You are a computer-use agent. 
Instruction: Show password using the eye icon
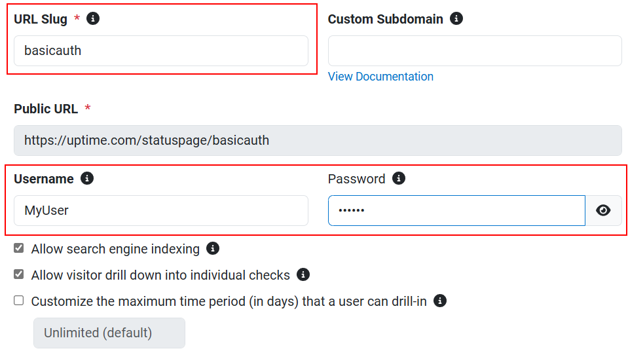click(x=603, y=210)
